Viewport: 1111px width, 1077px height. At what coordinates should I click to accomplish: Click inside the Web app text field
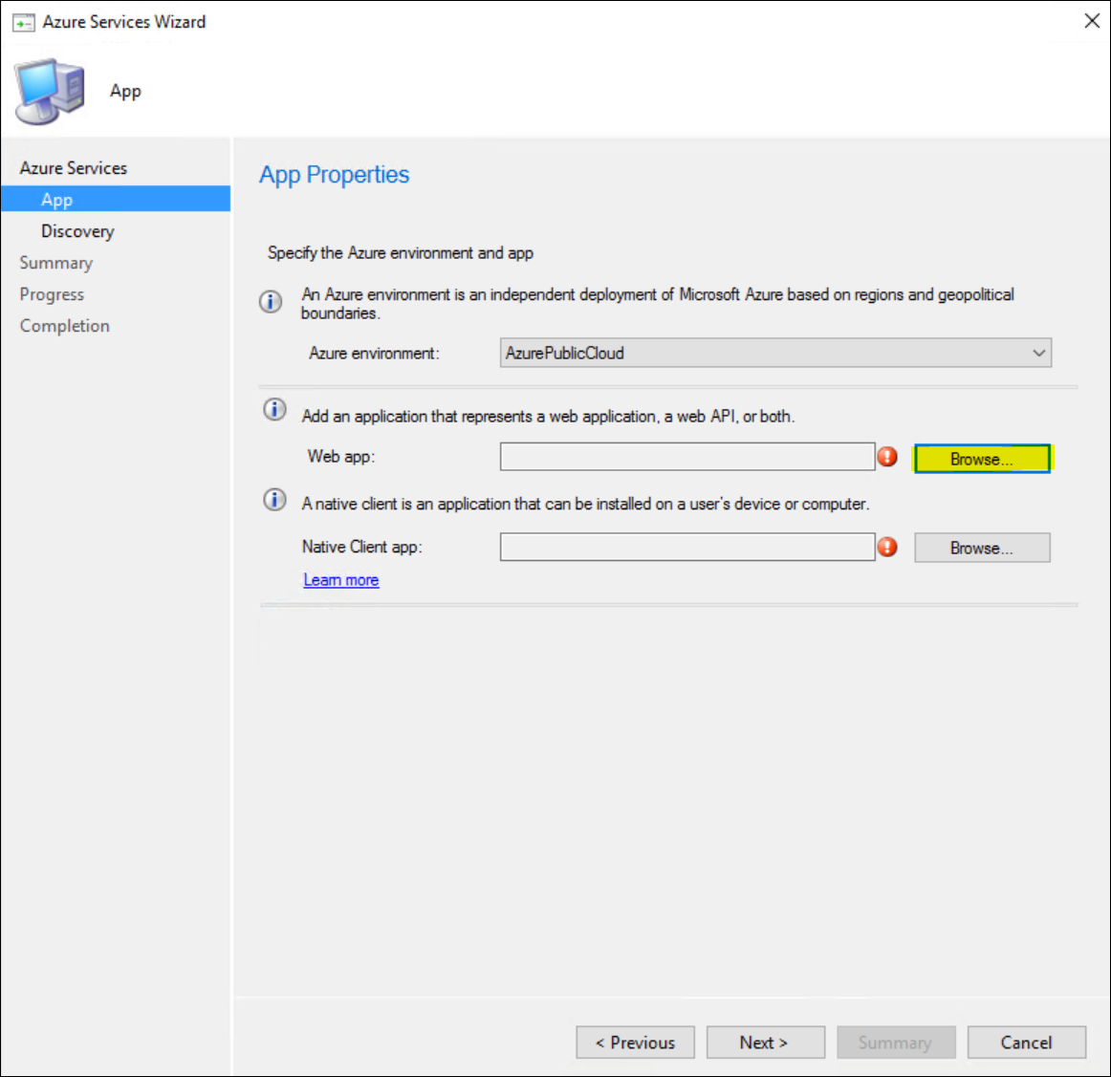[x=687, y=457]
